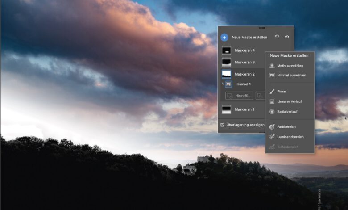Click the Farbbereich icon
This screenshot has height=210, width=348.
click(x=272, y=126)
